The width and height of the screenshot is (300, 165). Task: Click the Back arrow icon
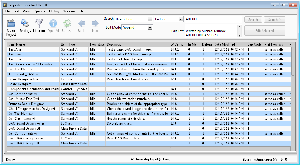point(81,24)
